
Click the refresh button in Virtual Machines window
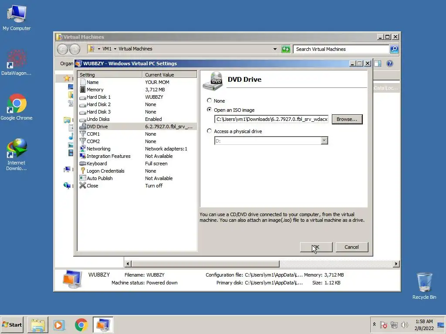[286, 49]
